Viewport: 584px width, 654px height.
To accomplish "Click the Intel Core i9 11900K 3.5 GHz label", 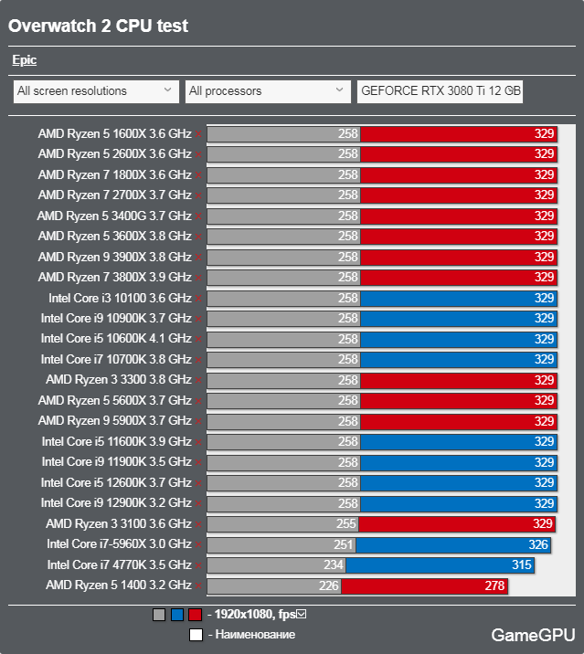I will [116, 461].
